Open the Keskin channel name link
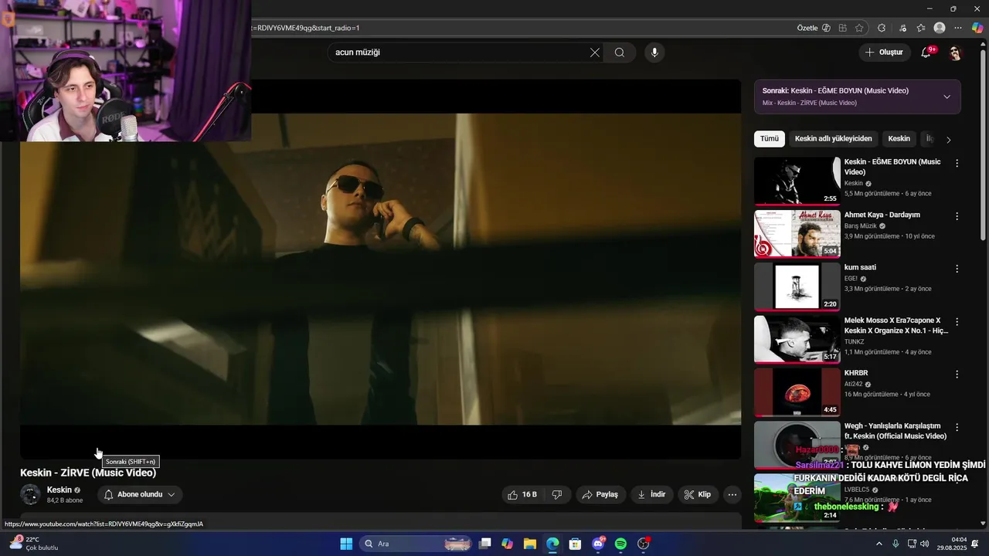This screenshot has width=989, height=556. click(59, 490)
